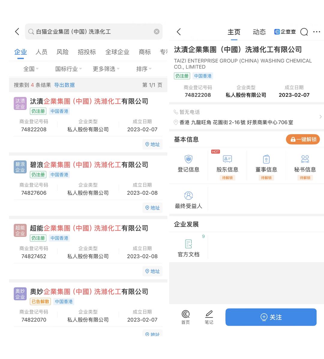Open 秘书信息 secretary info icon
The height and width of the screenshot is (359, 324).
click(x=305, y=159)
